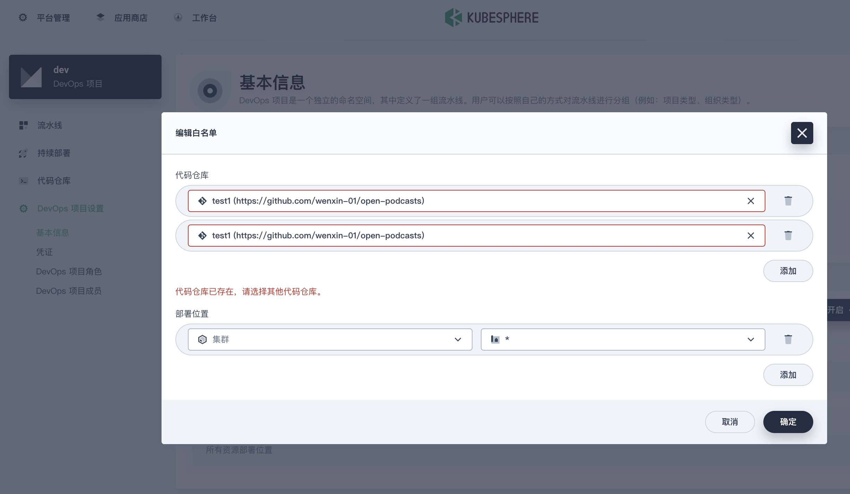Click the 应用商店 icon in the top bar
Viewport: 850px width, 494px height.
coord(100,17)
